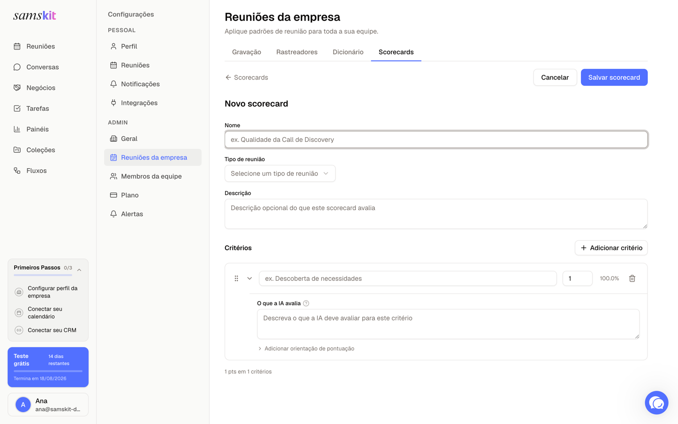Switch to Dicionário tab
The image size is (678, 424).
coord(348,52)
